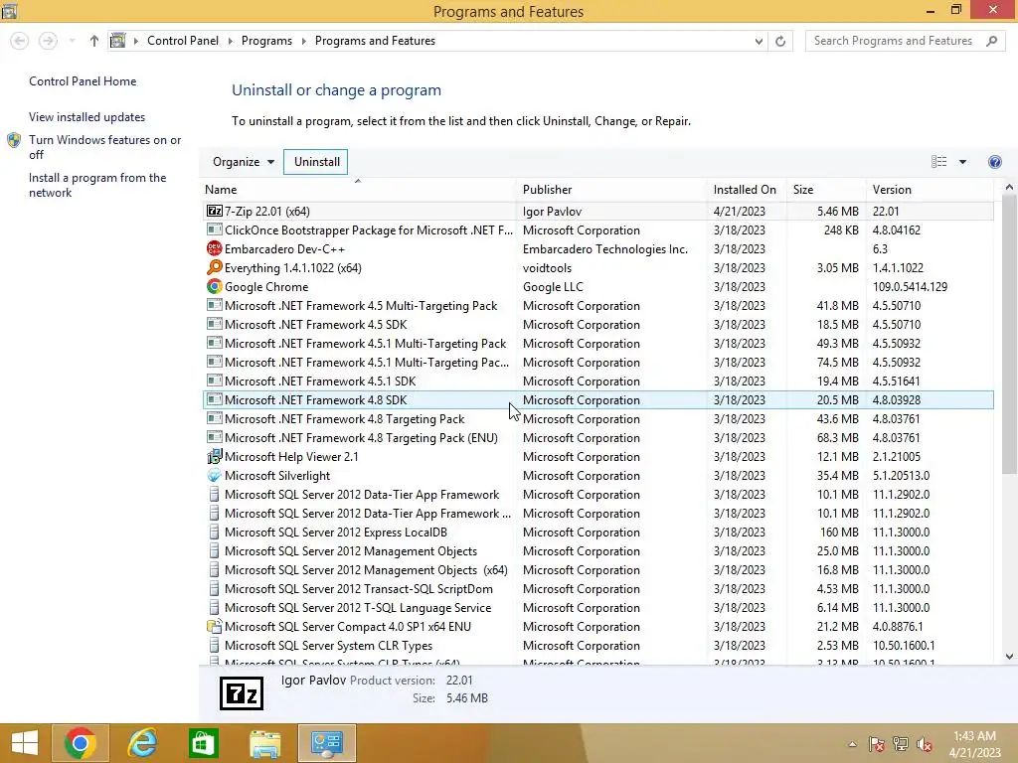The height and width of the screenshot is (763, 1018).
Task: Open Install a program from the network
Action: pos(97,185)
